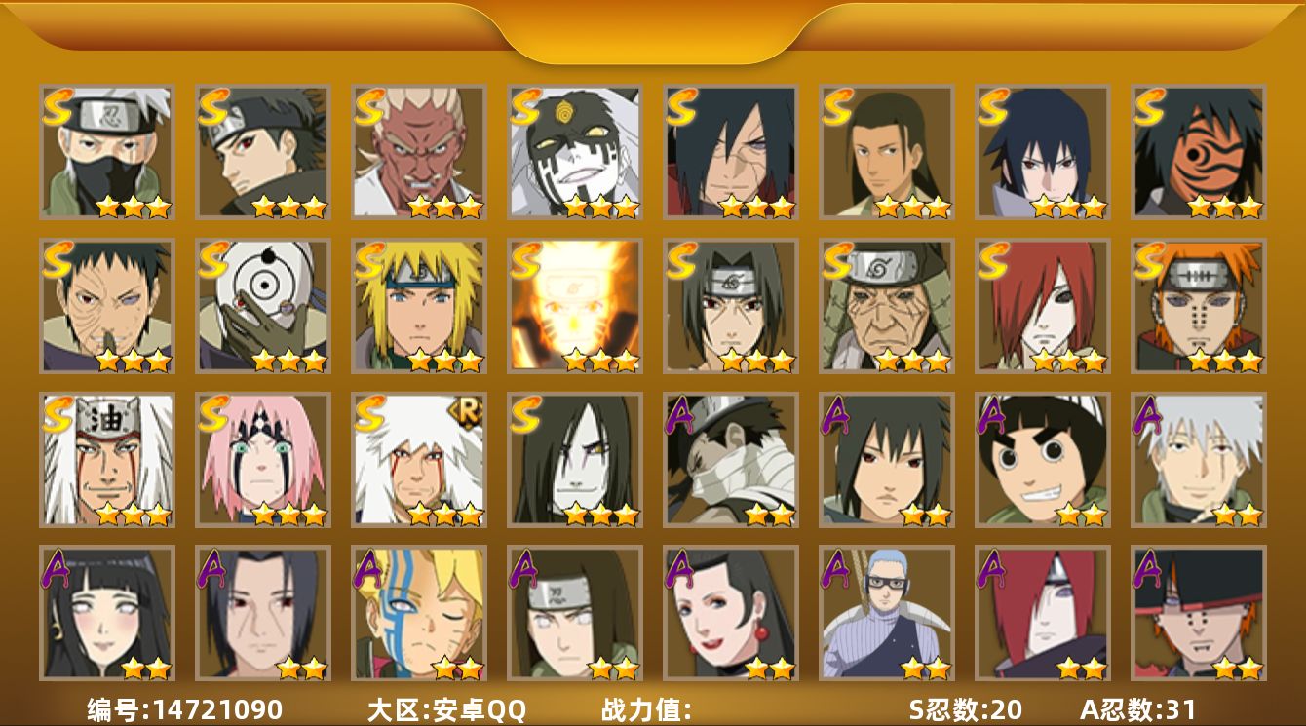Choose the glowing golden chakra-mode ninja portrait

[575, 306]
